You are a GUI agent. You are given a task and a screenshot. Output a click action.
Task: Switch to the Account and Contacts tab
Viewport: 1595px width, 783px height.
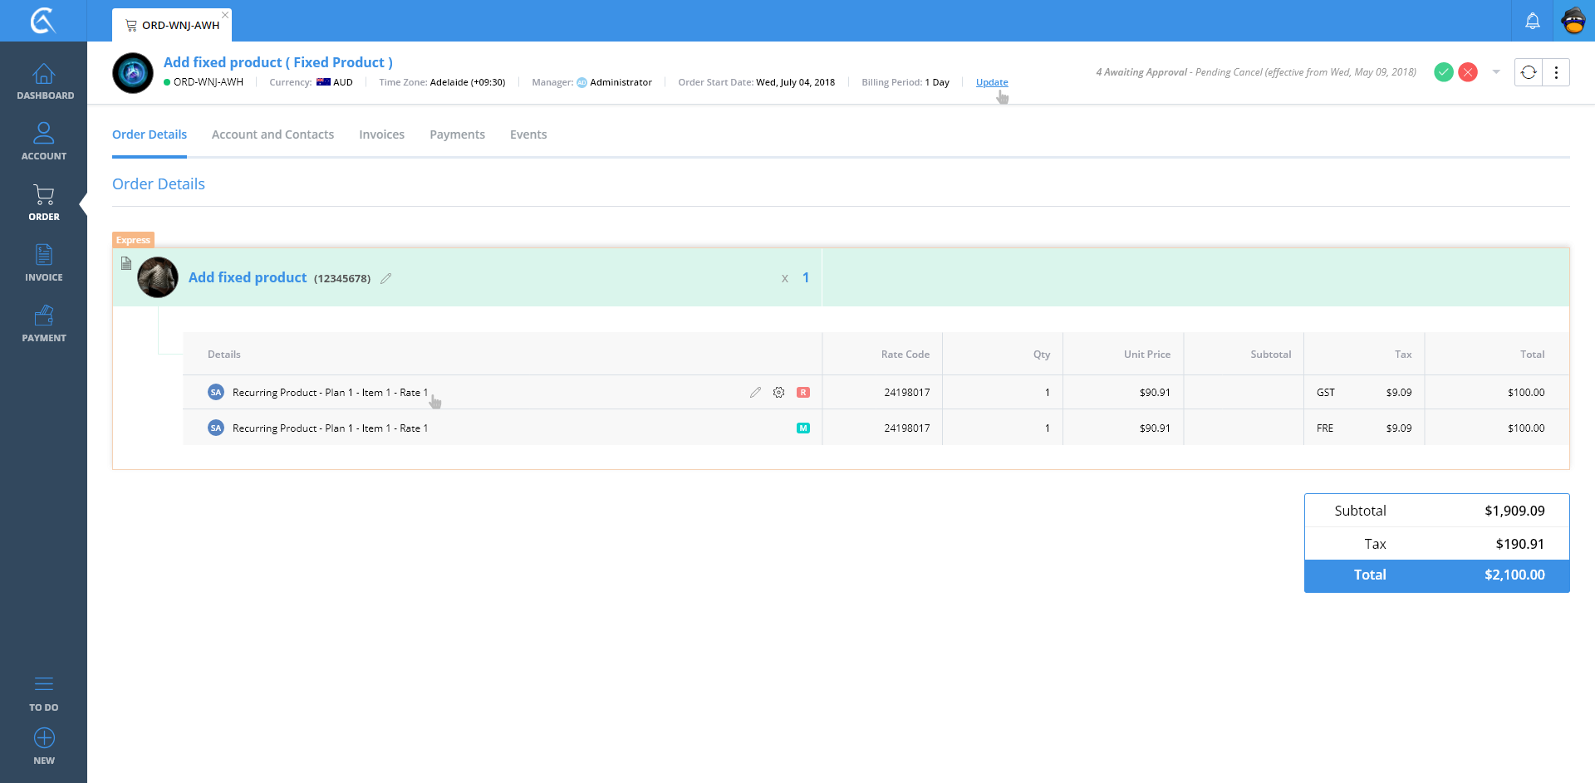pos(272,135)
